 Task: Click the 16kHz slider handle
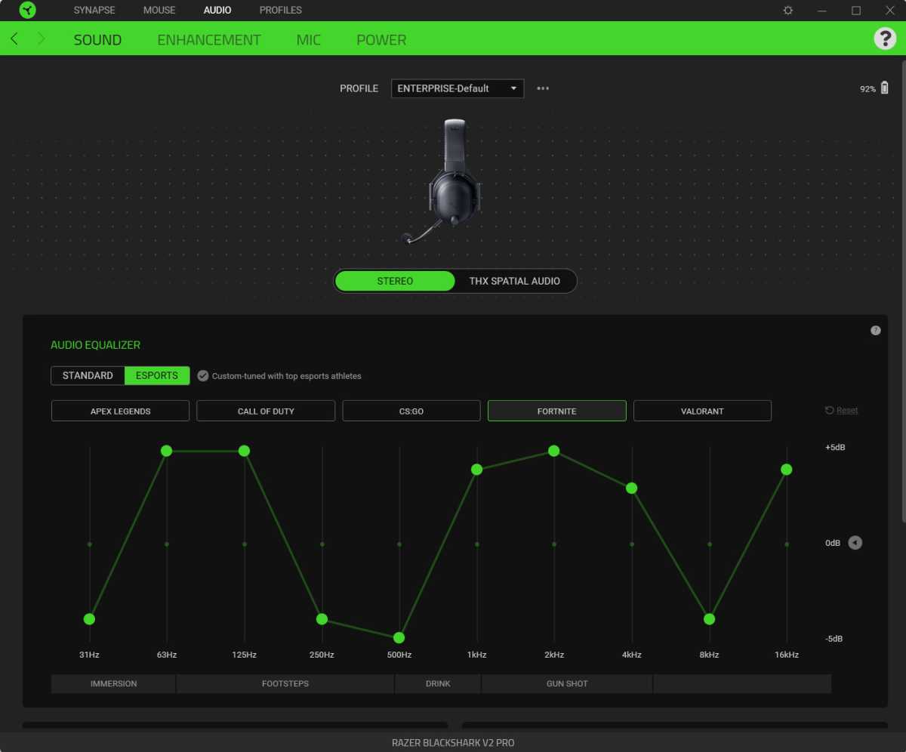click(x=786, y=470)
